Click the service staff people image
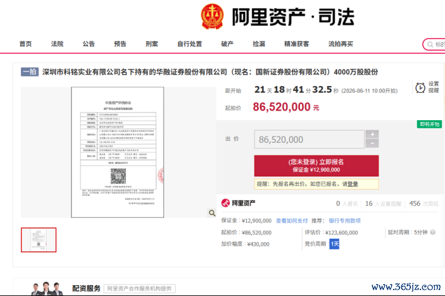The image size is (445, 296). pos(47,288)
